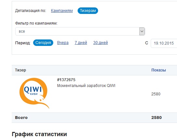The image size is (177, 140).
Task: Choose the Вчера period link
Action: 63,43
